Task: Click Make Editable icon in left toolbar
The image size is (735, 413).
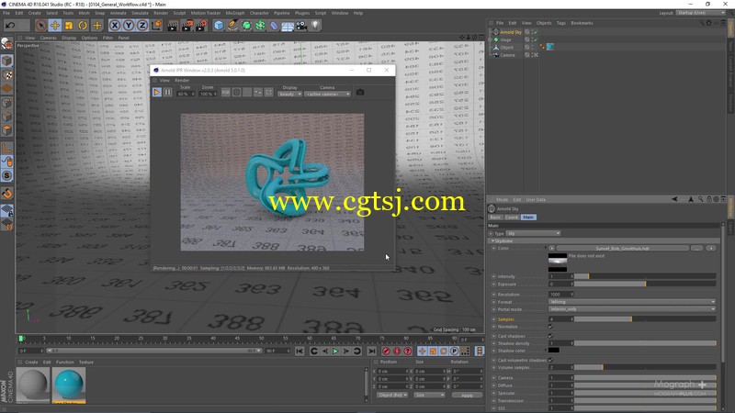Action: (6, 43)
